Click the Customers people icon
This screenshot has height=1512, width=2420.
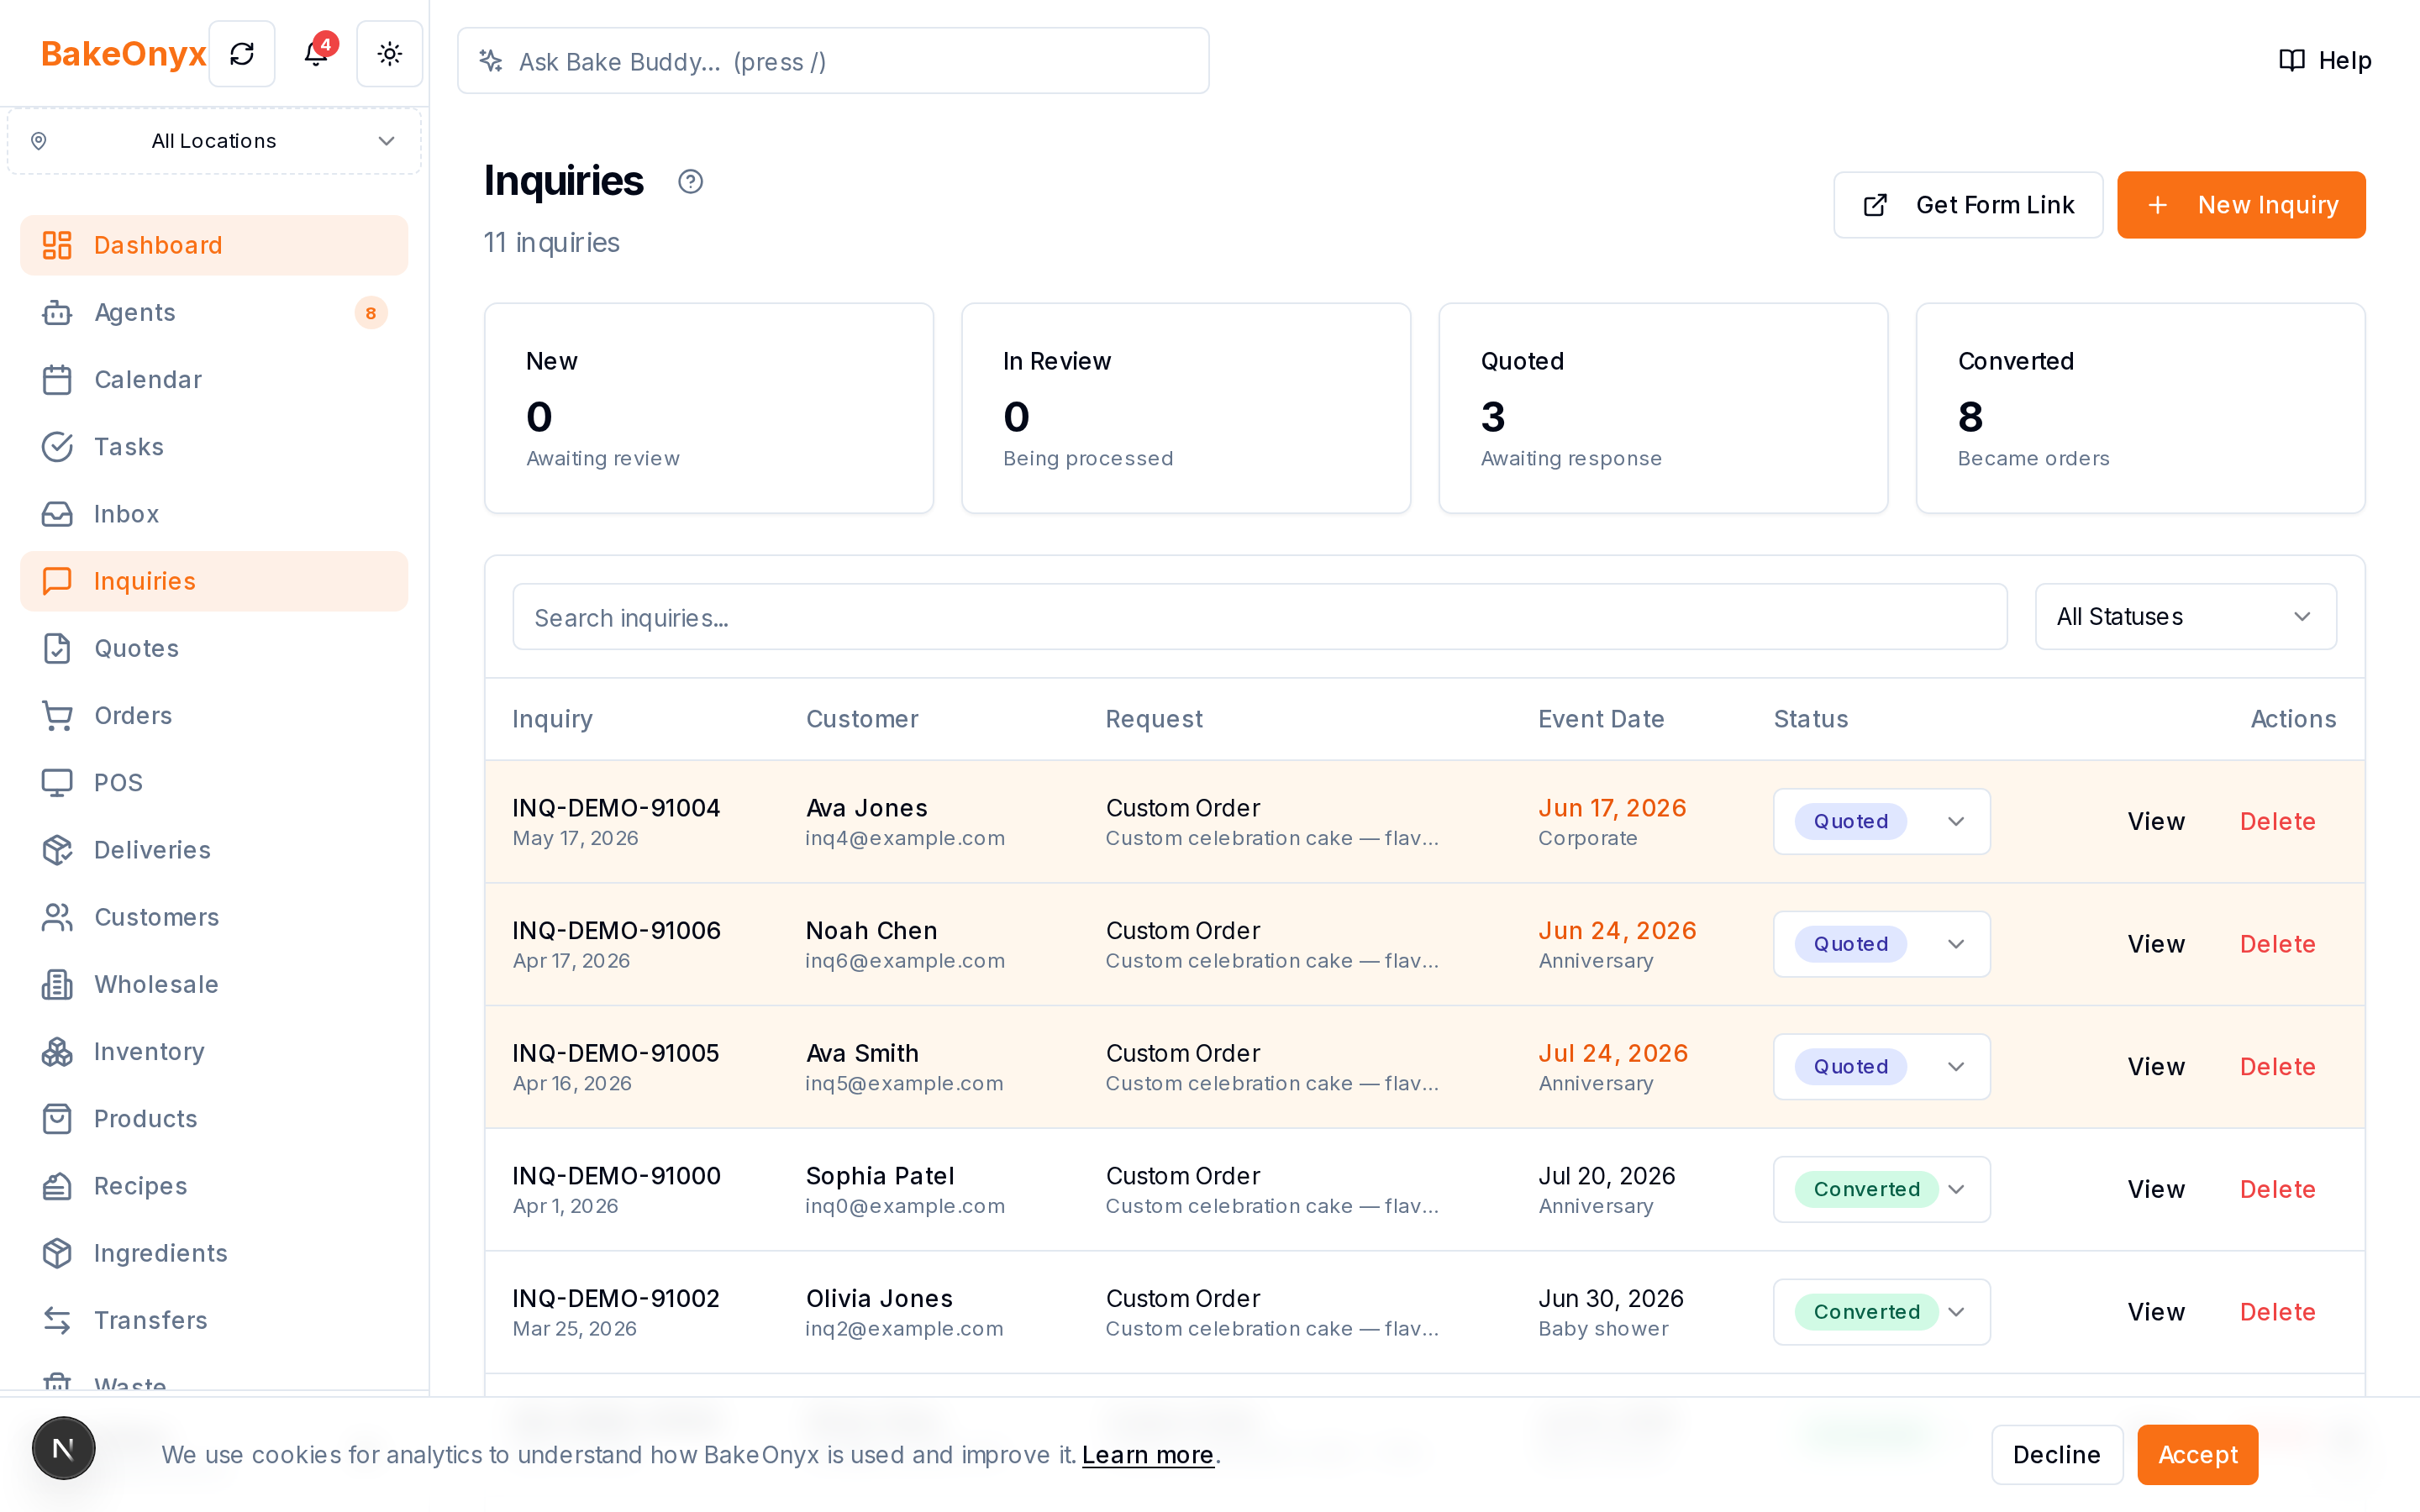[x=57, y=917]
